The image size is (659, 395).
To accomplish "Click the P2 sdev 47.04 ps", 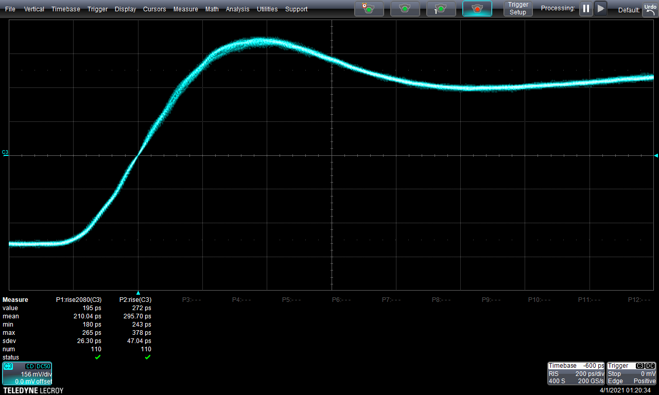I will pos(139,341).
